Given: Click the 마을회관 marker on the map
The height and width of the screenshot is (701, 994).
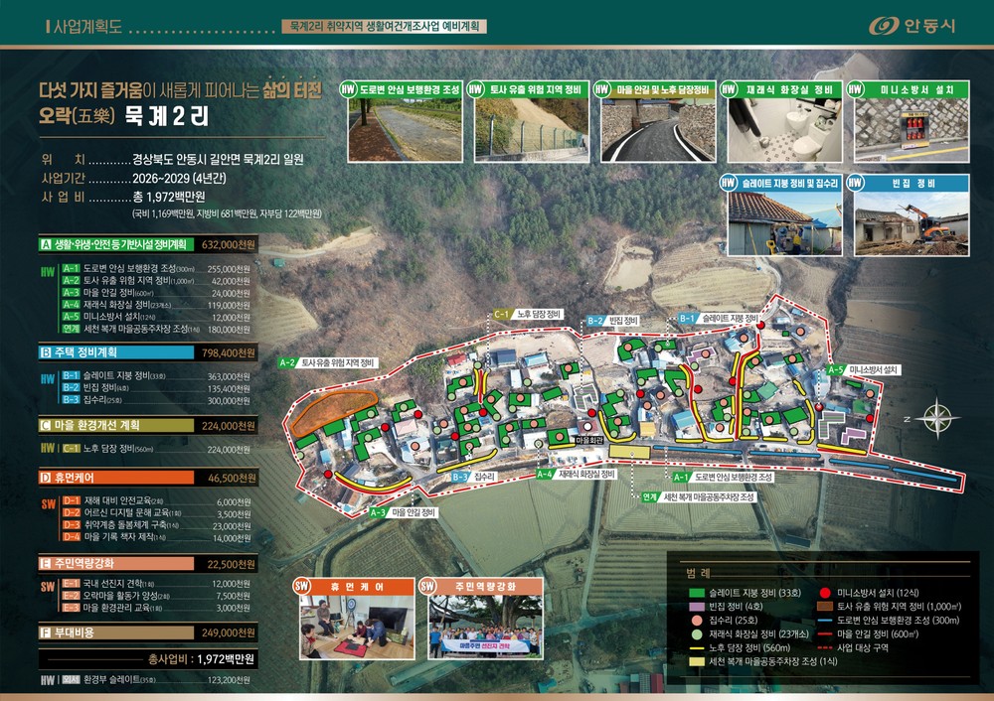Looking at the screenshot, I should 589,440.
